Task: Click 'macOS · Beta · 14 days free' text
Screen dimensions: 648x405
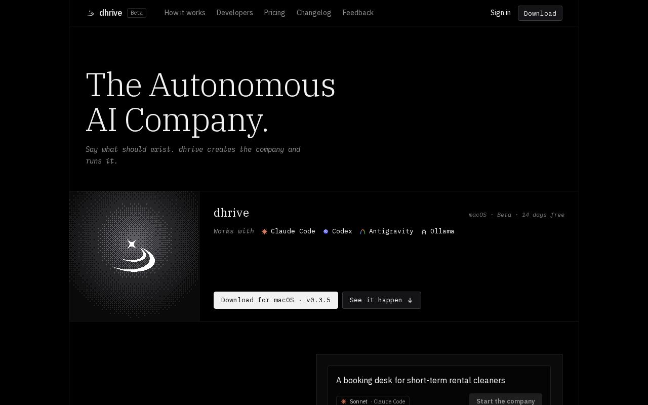Action: pos(516,215)
